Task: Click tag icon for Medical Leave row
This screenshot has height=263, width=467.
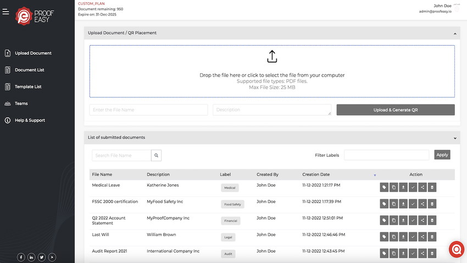Action: click(384, 187)
